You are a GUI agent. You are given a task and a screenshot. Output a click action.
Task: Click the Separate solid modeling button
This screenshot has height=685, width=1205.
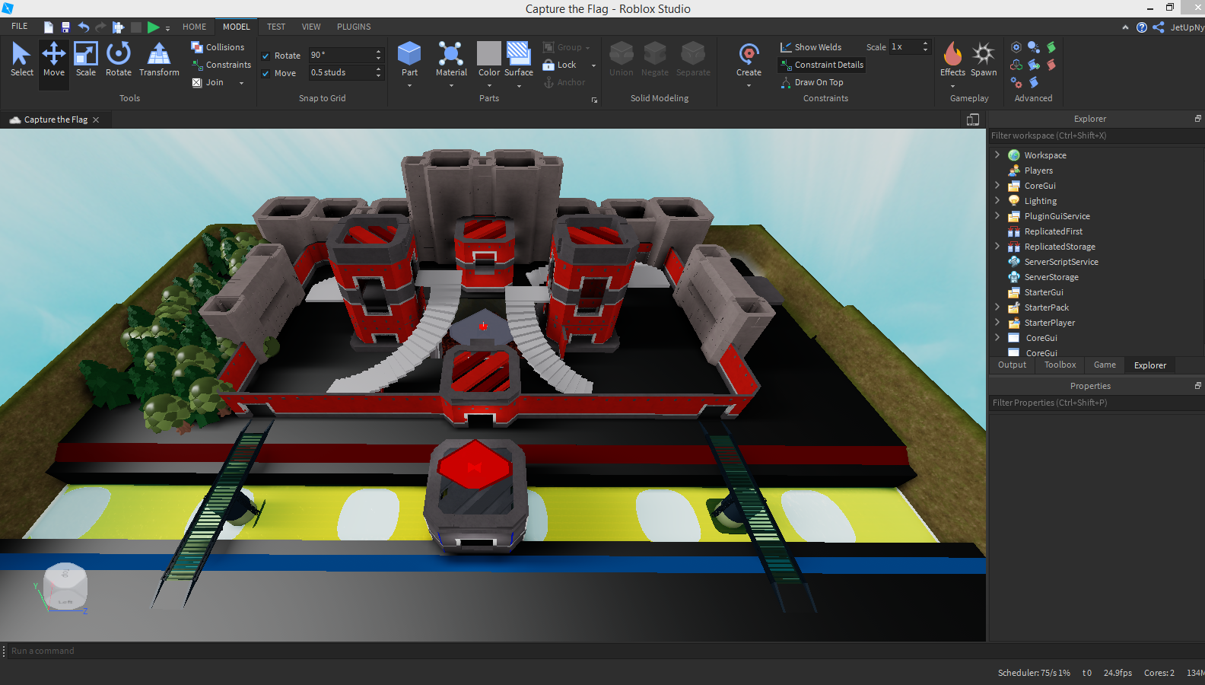(693, 59)
